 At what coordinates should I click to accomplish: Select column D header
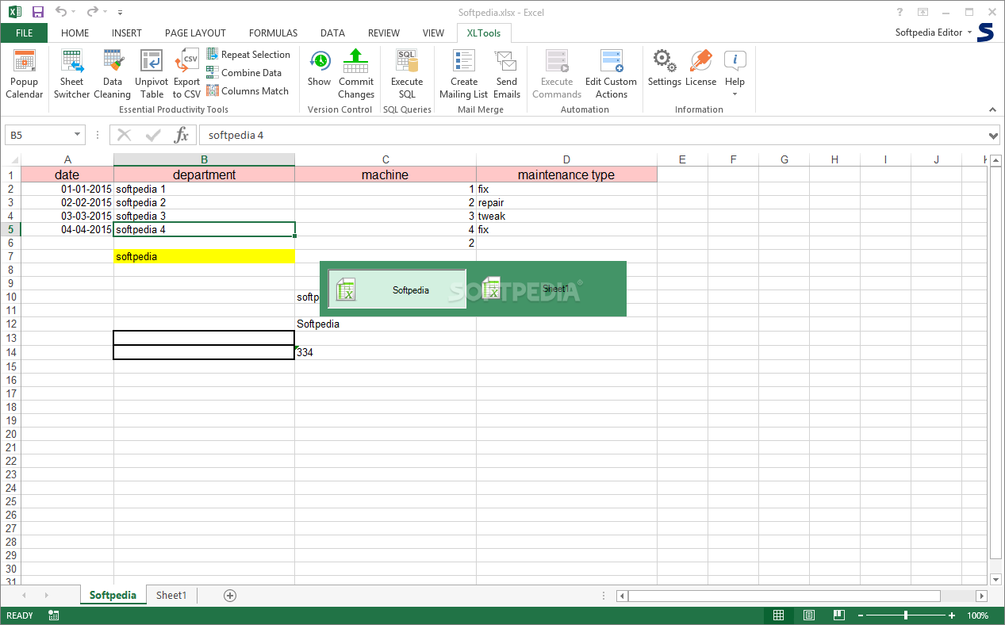566,159
